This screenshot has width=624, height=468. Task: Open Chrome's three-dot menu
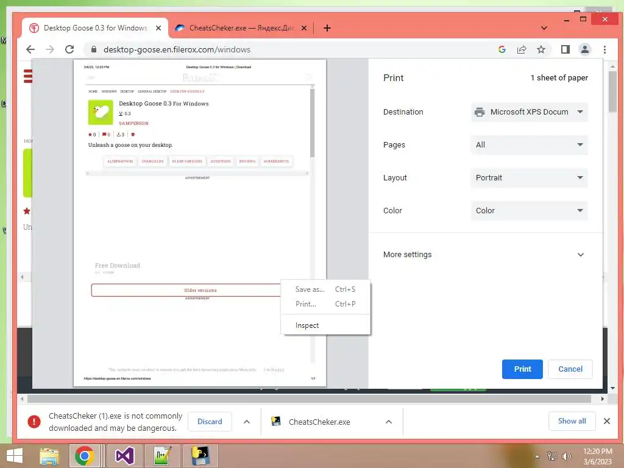pos(604,49)
